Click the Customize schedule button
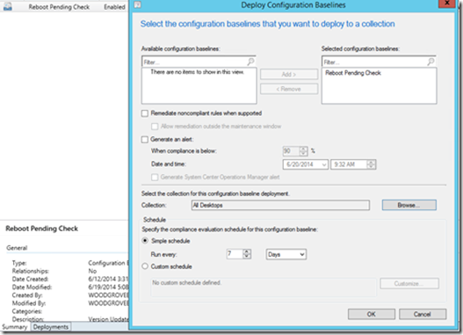 [409, 284]
